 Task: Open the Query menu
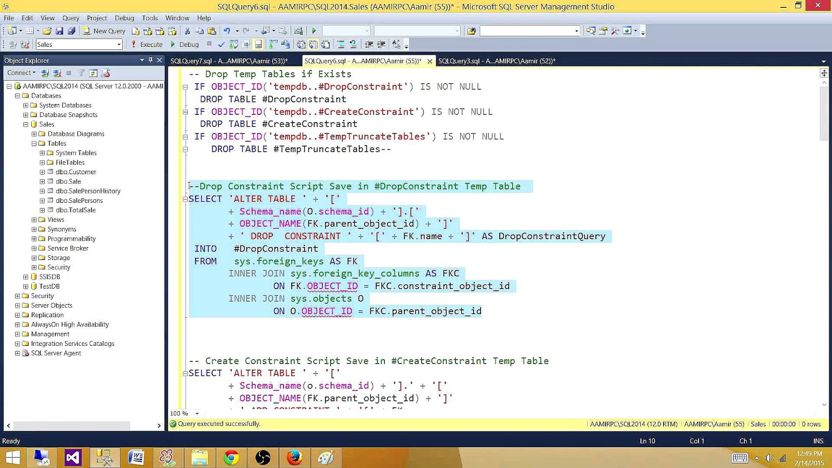70,18
